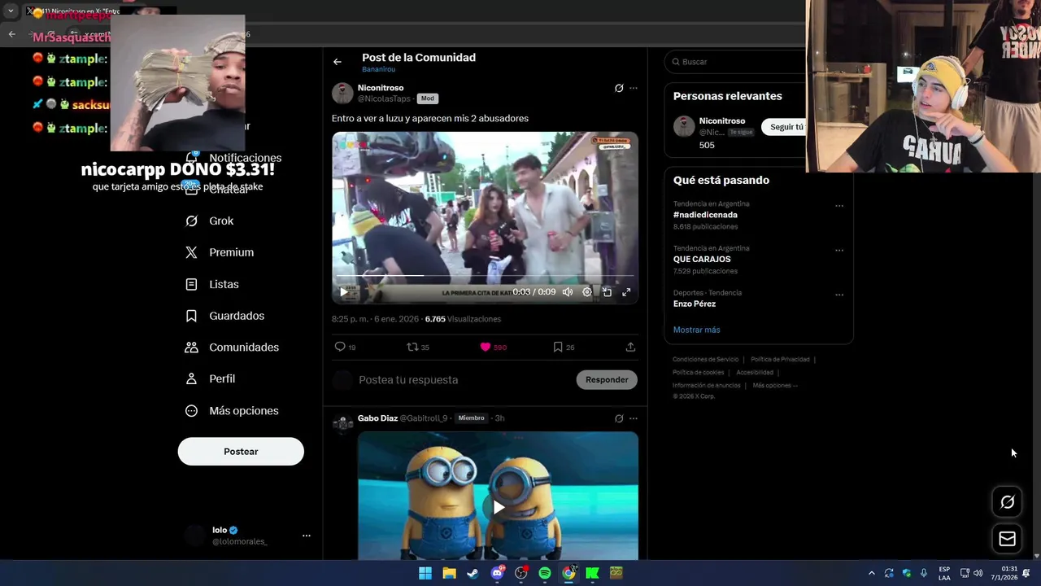Go back with the post header arrow
The width and height of the screenshot is (1041, 586).
coord(338,62)
